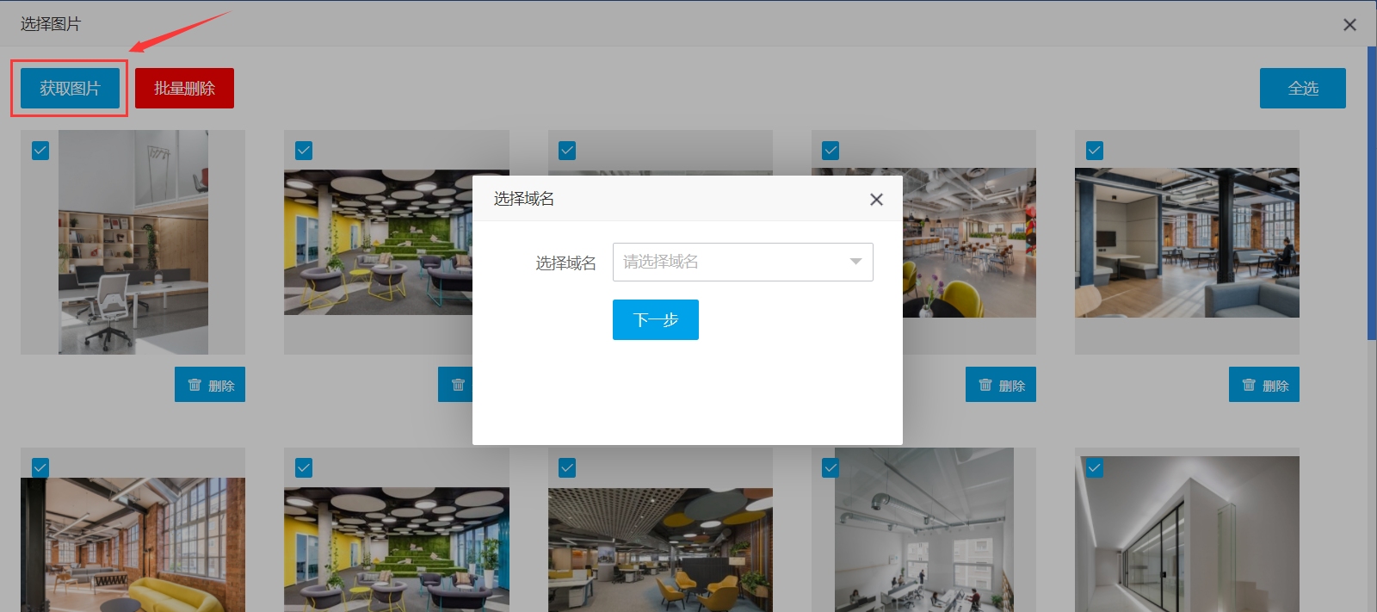The width and height of the screenshot is (1377, 612).
Task: Select the café with yellow chairs thumbnail
Action: [969, 243]
